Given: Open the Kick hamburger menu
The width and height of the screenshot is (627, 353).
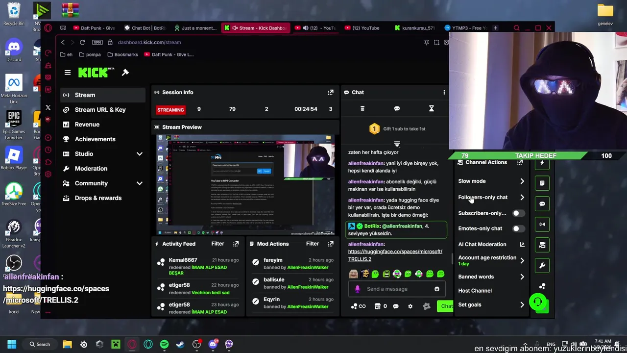Looking at the screenshot, I should pyautogui.click(x=68, y=73).
